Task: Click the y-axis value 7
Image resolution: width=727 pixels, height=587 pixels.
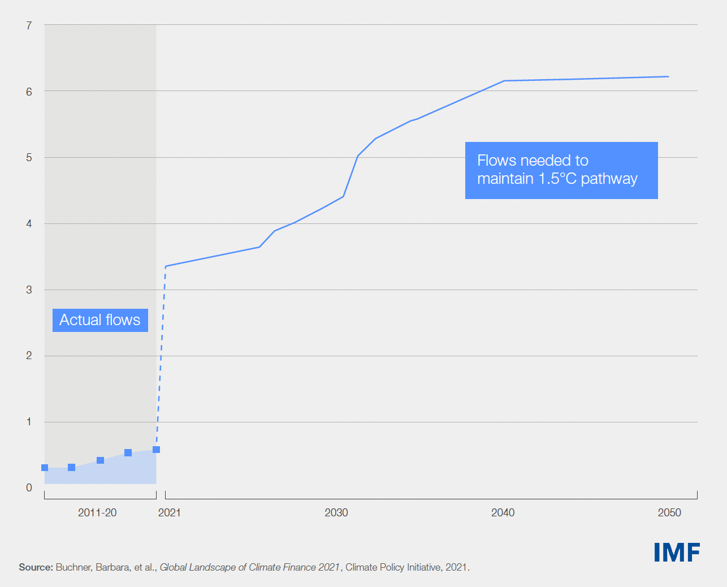Action: 29,25
